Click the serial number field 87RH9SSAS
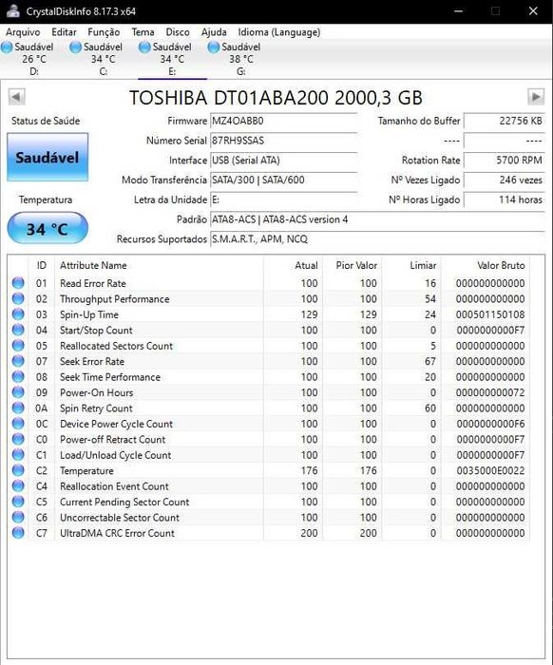The image size is (553, 665). (x=284, y=141)
